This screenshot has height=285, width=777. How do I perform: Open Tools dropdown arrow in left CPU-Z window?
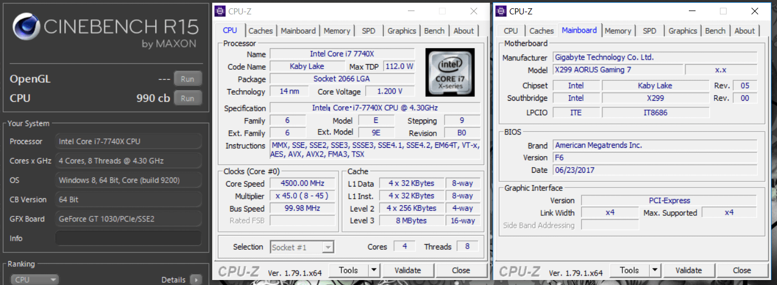click(x=374, y=271)
